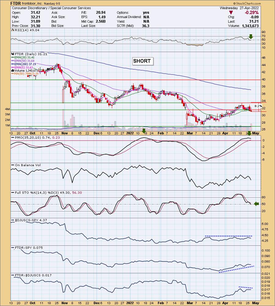This screenshot has width=275, height=306.
Task: Click the Last value 31.21 in header
Action: pyautogui.click(x=254, y=21)
